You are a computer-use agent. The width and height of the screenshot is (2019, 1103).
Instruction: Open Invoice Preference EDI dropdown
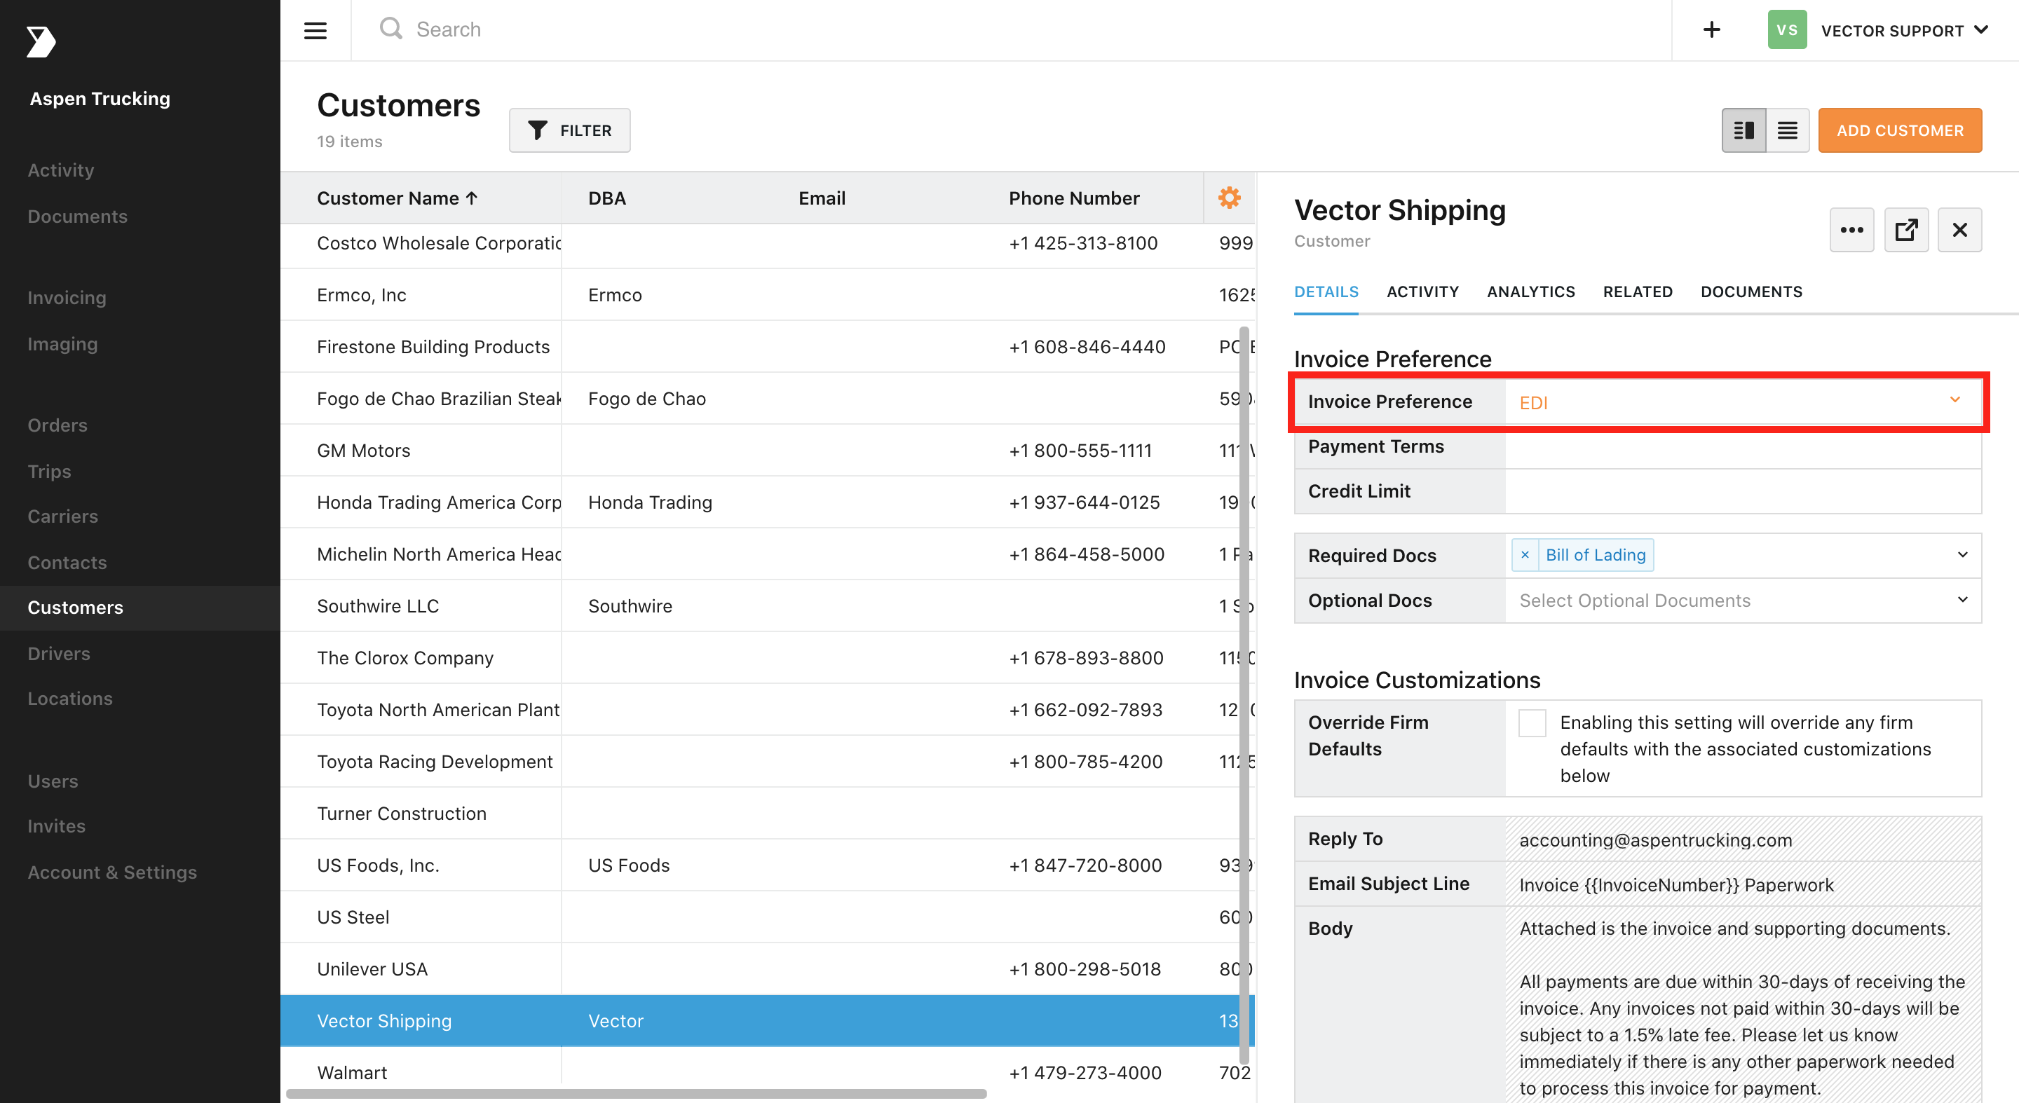point(1743,402)
